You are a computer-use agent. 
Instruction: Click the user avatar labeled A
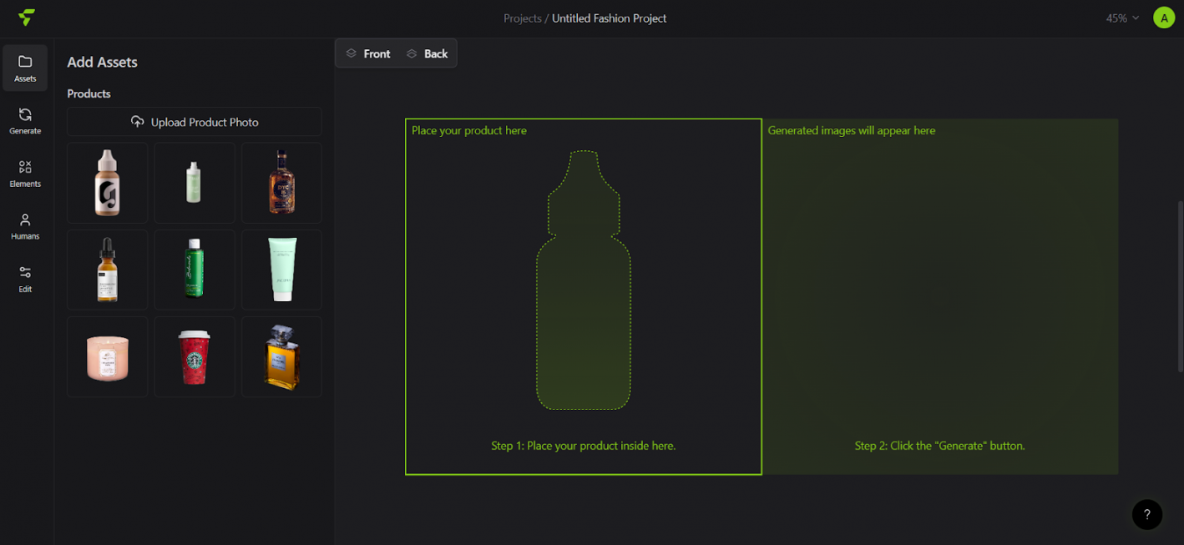tap(1164, 18)
